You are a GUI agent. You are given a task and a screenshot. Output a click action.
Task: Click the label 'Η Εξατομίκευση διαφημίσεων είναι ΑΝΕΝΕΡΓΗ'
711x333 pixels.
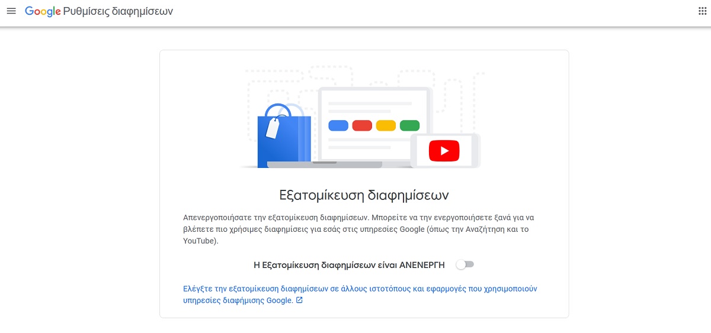point(349,265)
